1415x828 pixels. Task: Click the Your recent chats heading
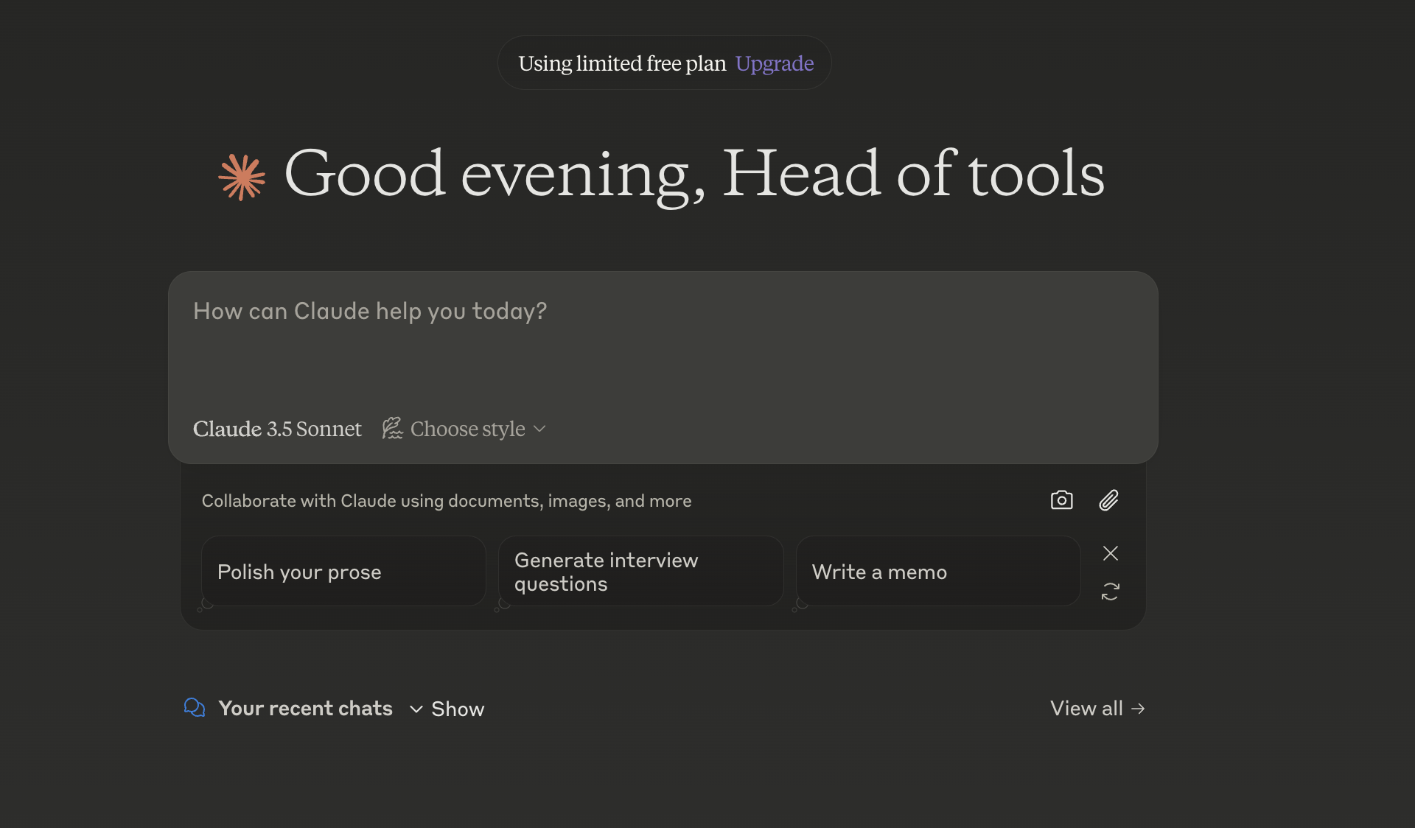pos(306,708)
